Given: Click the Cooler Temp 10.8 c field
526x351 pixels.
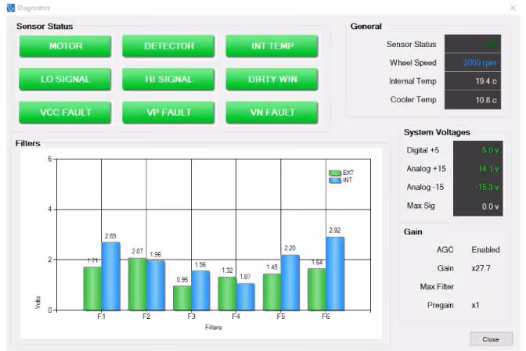Looking at the screenshot, I should [x=473, y=100].
